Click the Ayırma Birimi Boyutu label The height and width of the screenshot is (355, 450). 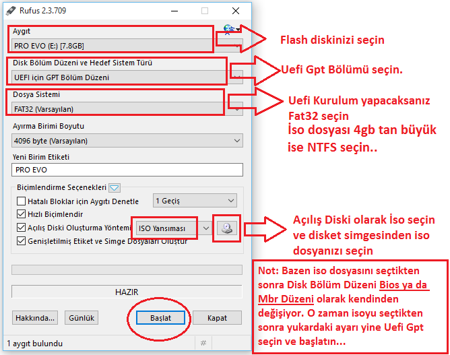click(49, 126)
